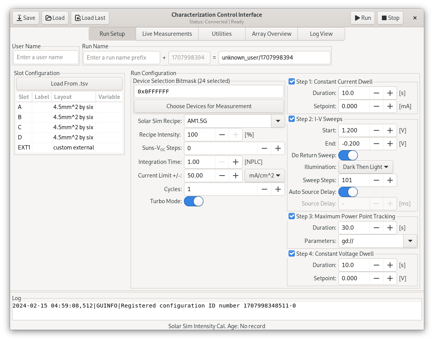Open Illumination Dark Then Light dropdown
434x341 pixels.
[x=365, y=167]
